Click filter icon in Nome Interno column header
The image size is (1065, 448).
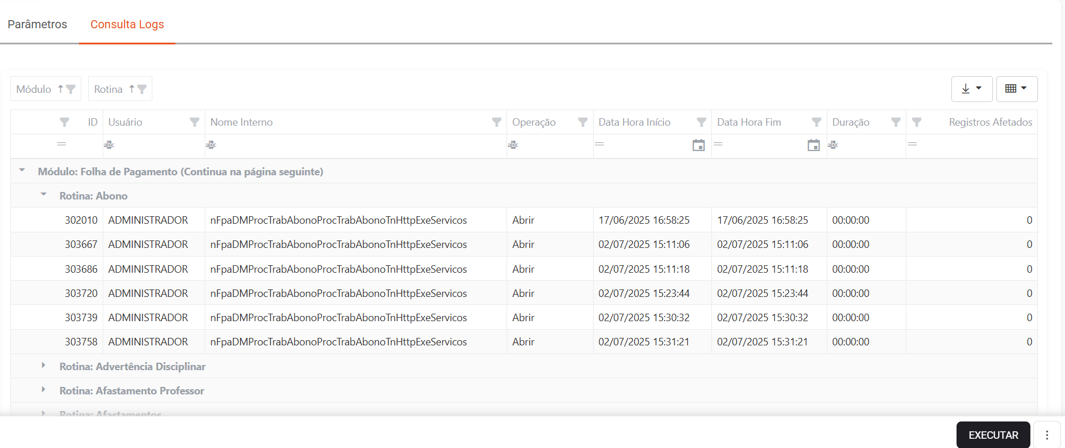496,122
